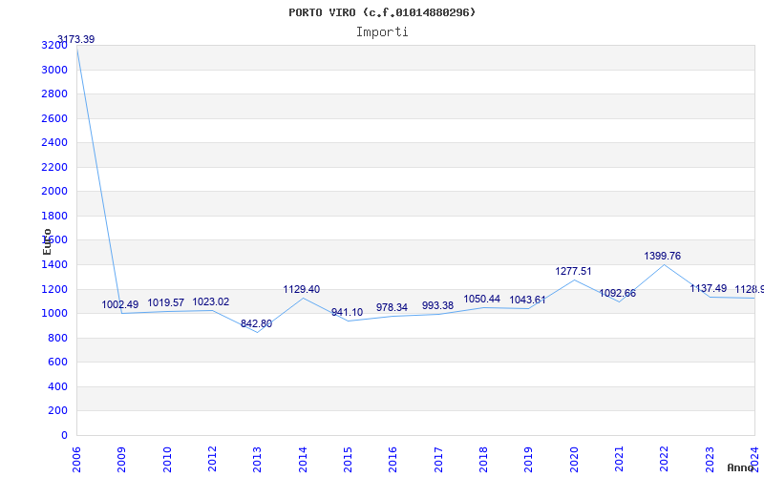Image resolution: width=764 pixels, height=477 pixels.
Task: Click the x-axis year 2016
Action: [x=393, y=460]
